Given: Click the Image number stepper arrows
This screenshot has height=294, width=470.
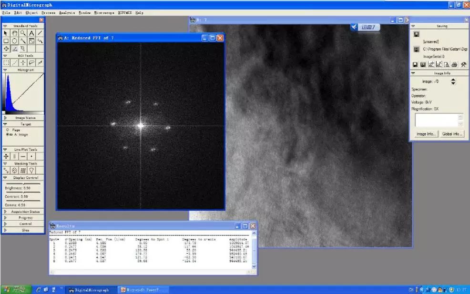Looking at the screenshot, I should pos(453,81).
